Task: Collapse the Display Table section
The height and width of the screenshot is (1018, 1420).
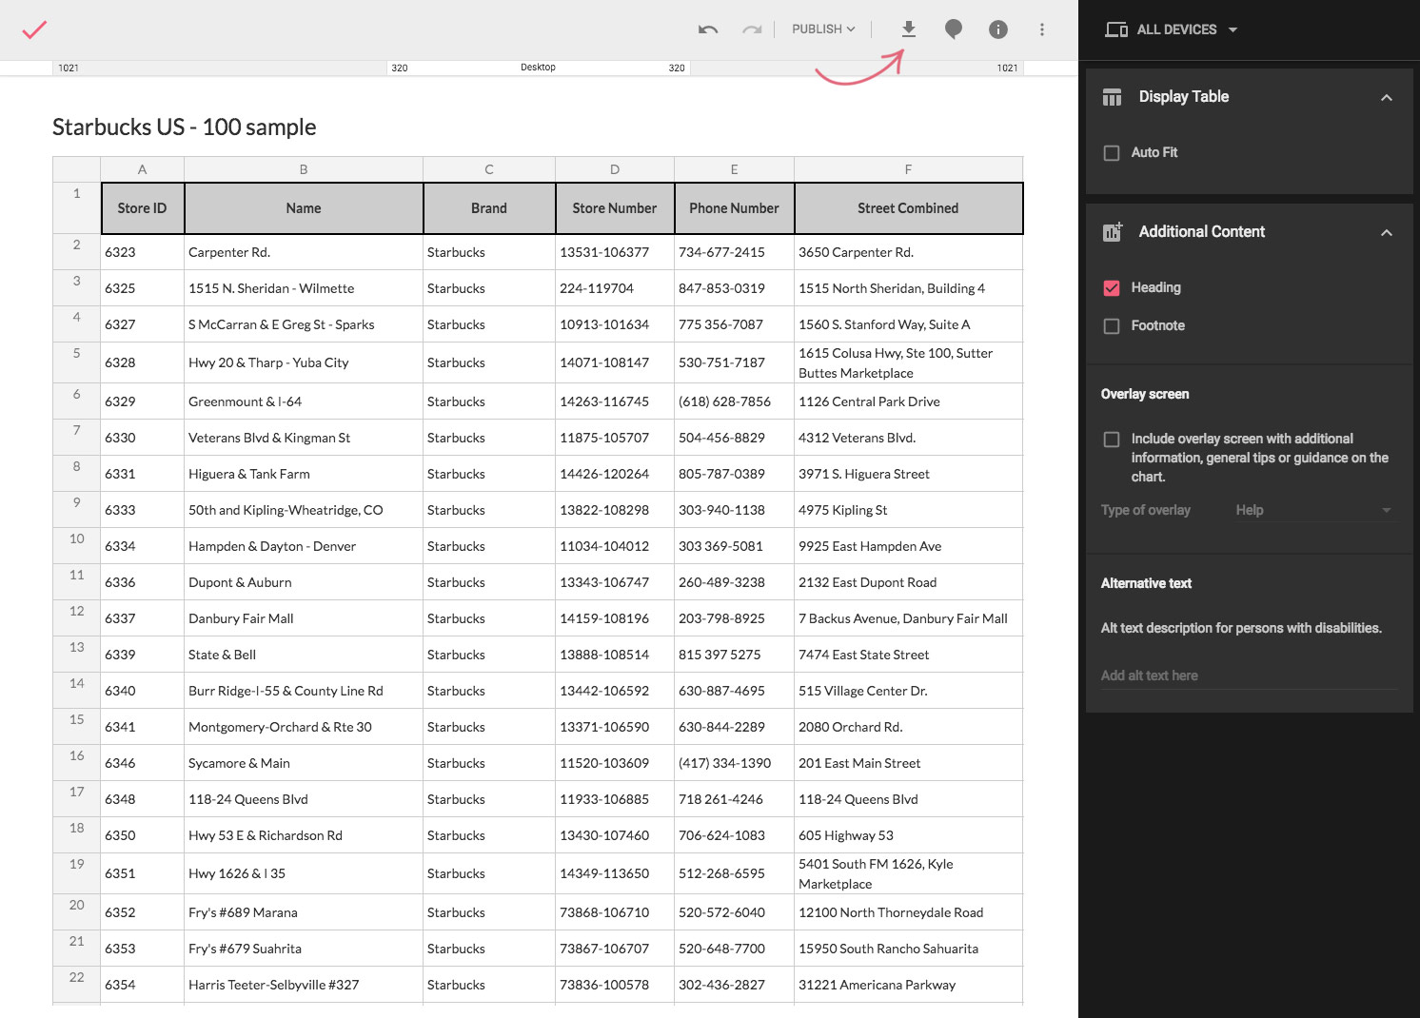Action: coord(1386,97)
